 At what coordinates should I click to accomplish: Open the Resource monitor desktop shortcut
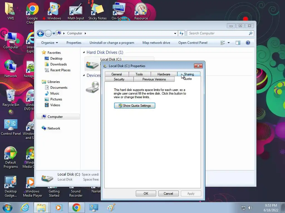coord(141,11)
